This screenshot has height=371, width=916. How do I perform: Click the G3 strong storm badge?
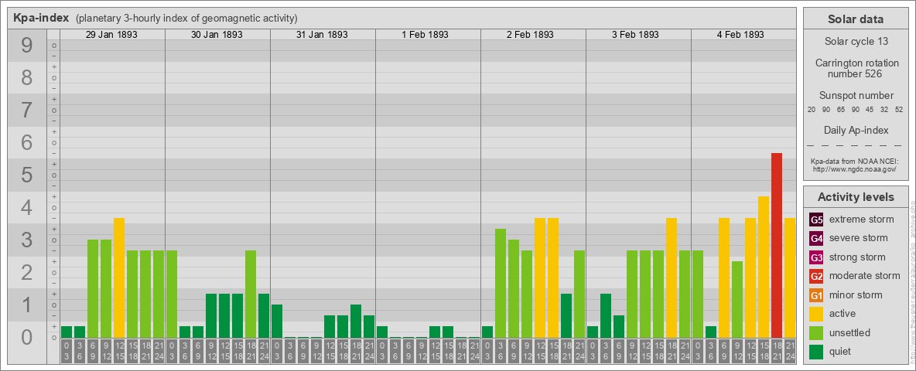816,257
